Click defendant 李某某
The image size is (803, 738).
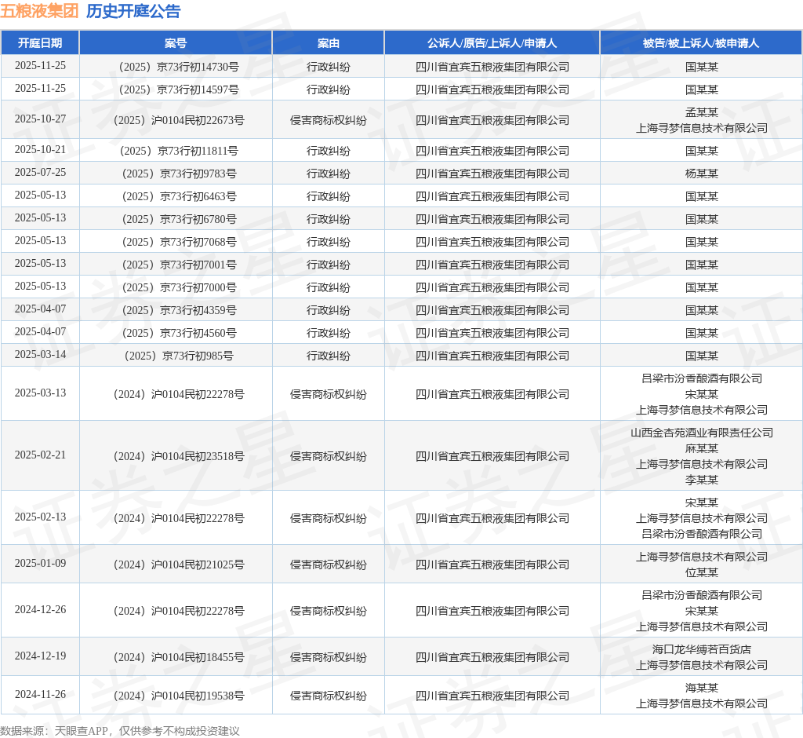coord(702,480)
